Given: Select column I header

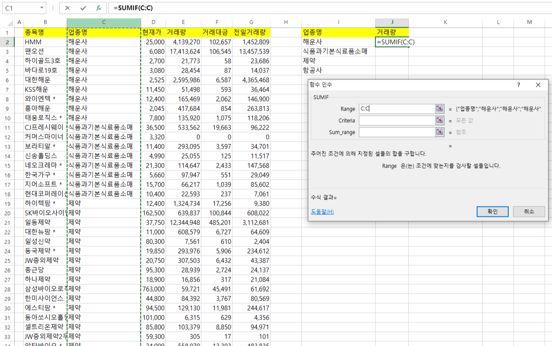Looking at the screenshot, I should (x=339, y=22).
